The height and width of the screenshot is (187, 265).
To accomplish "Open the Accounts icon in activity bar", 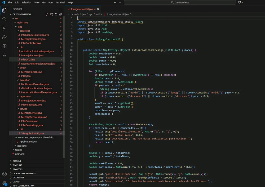I will [x=4, y=174].
